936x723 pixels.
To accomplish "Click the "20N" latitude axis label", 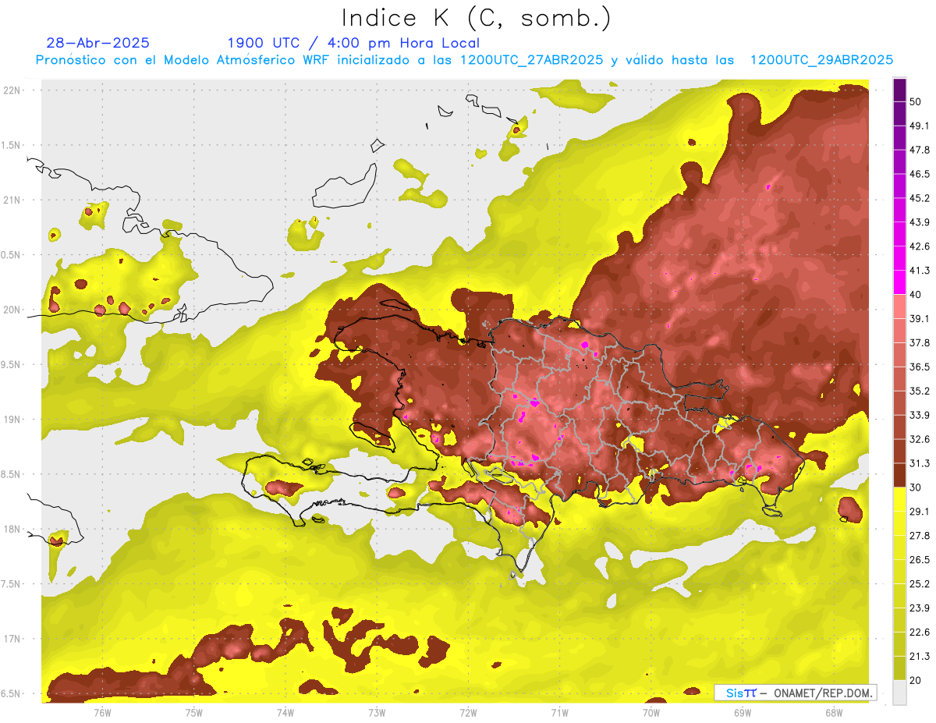I will tap(12, 310).
